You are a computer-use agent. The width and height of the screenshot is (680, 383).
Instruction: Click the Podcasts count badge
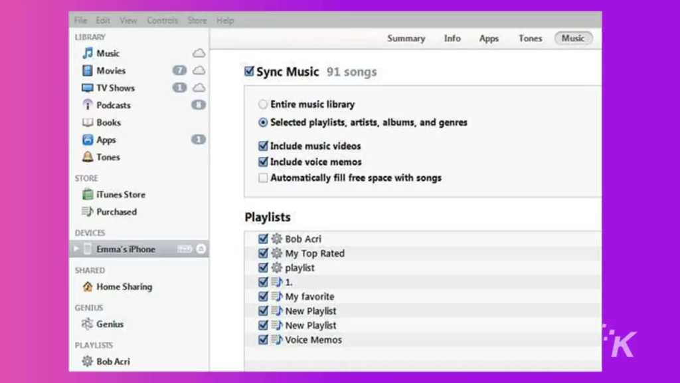tap(199, 105)
